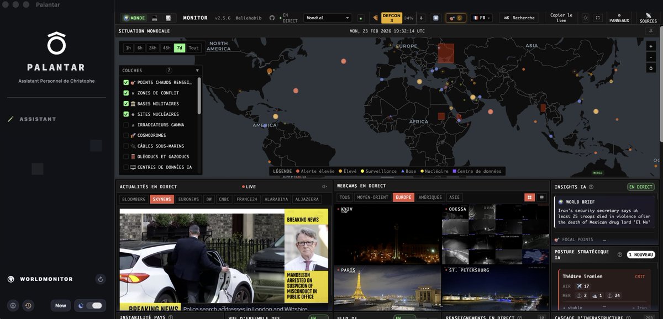Screen dimensions: 663x319
Task: Open the intelligence findings badge showing 5
Action: click(x=456, y=18)
